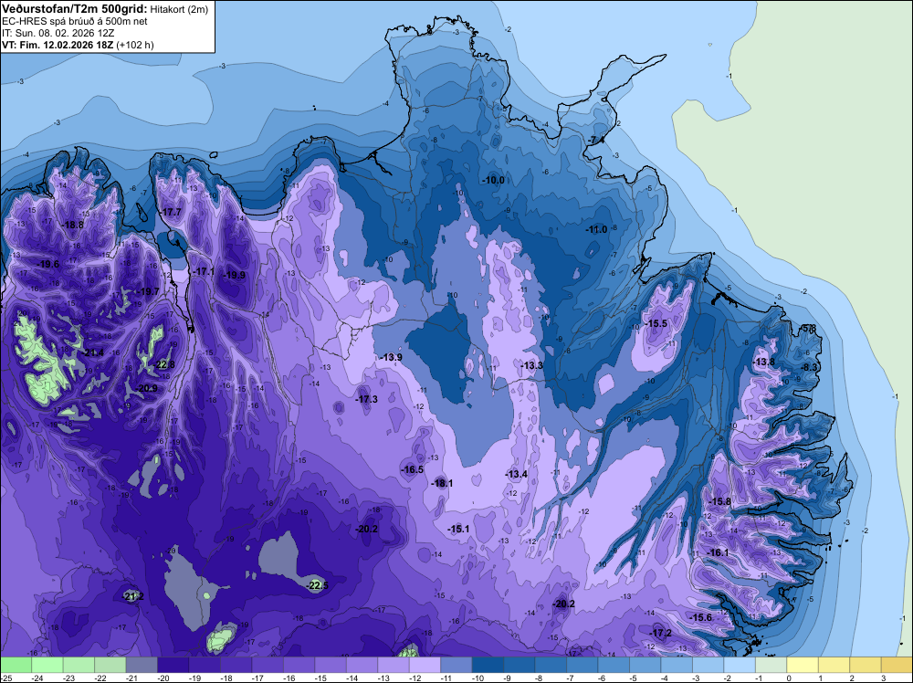913x683 pixels.
Task: Click the legend scale label '2'
Action: [852, 678]
